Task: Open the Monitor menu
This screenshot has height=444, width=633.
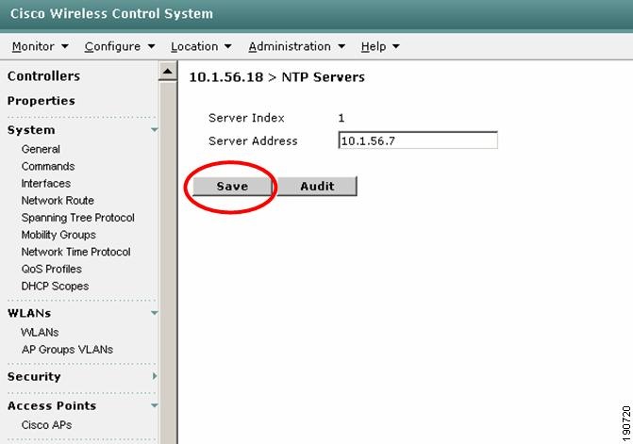Action: coord(40,47)
